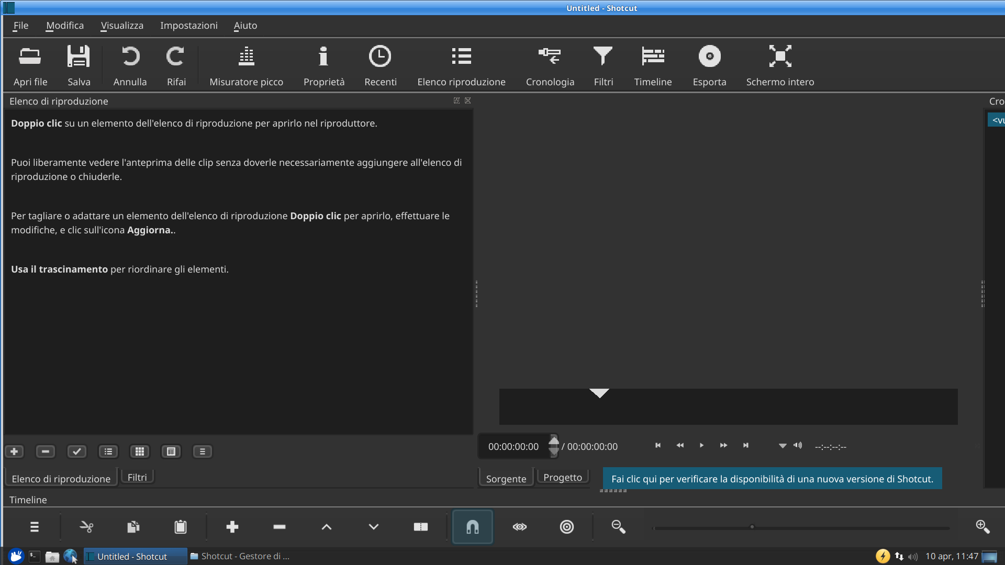Open the terminal from the taskbar
Screen dimensions: 1005x565
coord(35,556)
